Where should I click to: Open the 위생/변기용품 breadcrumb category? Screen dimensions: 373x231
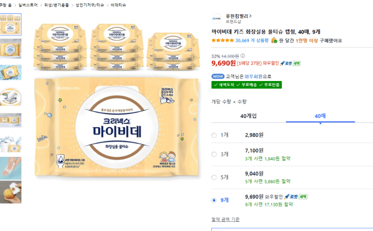(56, 5)
